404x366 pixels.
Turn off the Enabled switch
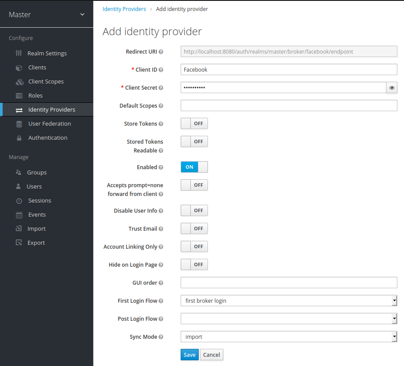(194, 167)
